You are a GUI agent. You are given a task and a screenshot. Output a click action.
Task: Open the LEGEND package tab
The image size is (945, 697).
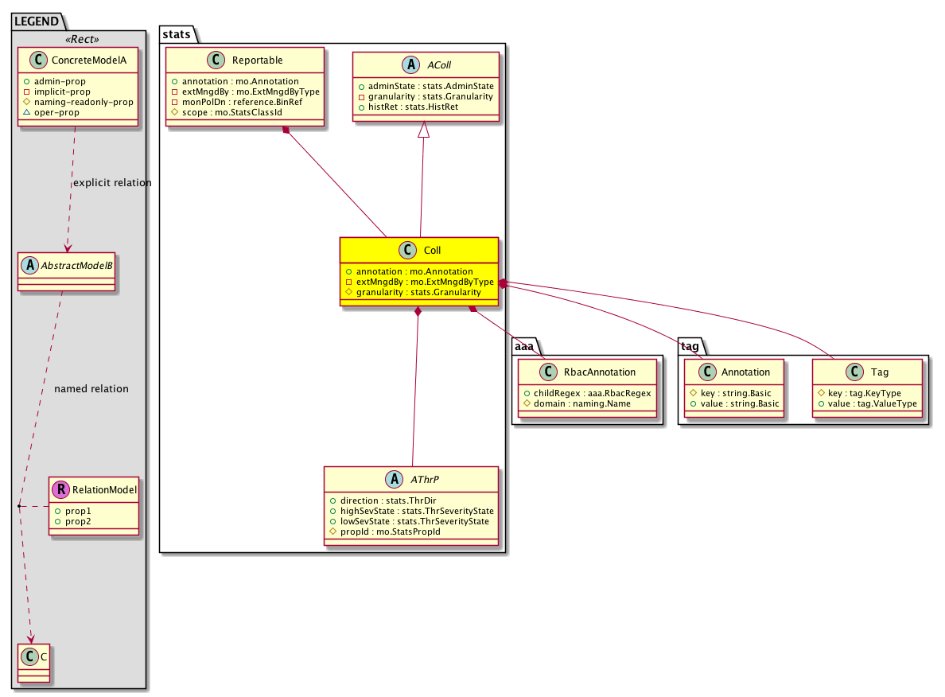[x=36, y=21]
